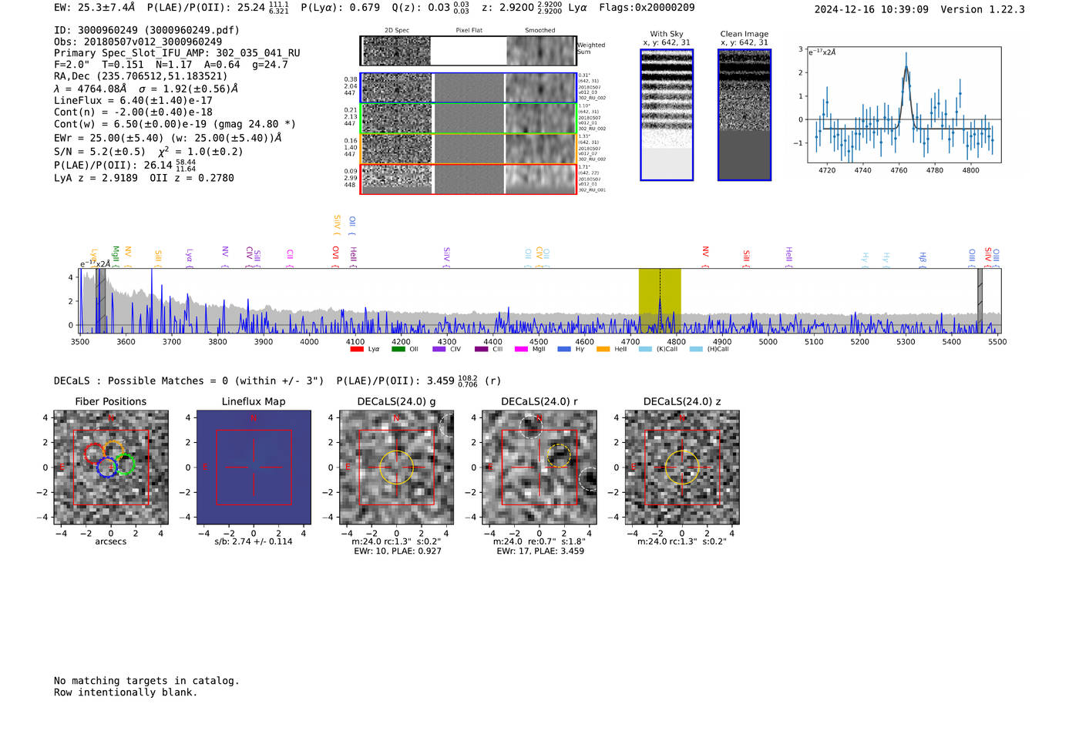Click the red OVI line label above spectrum
This screenshot has height=734, width=1079.
coord(335,253)
